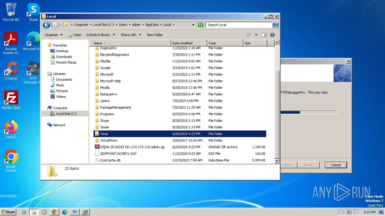
Task: Click the Windows Explorer taskbar icon
Action: [x=34, y=212]
